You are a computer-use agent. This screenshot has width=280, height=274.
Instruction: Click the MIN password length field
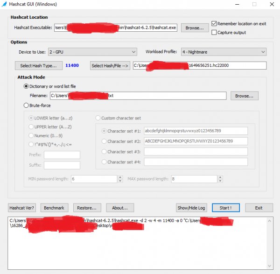click(x=94, y=179)
